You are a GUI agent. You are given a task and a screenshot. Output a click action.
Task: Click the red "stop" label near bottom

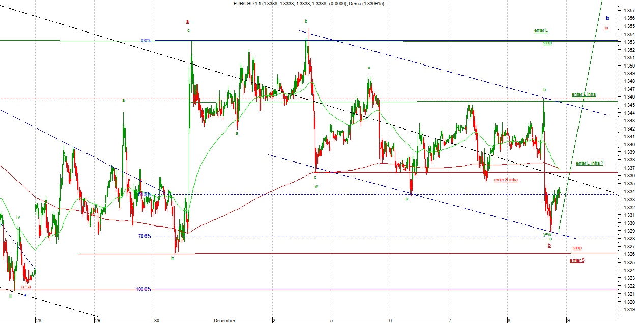click(577, 248)
